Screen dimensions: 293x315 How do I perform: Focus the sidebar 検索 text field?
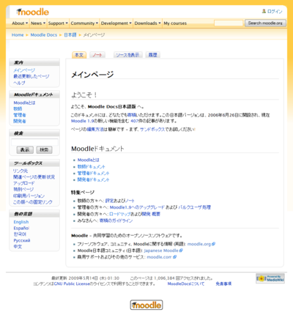click(x=34, y=142)
